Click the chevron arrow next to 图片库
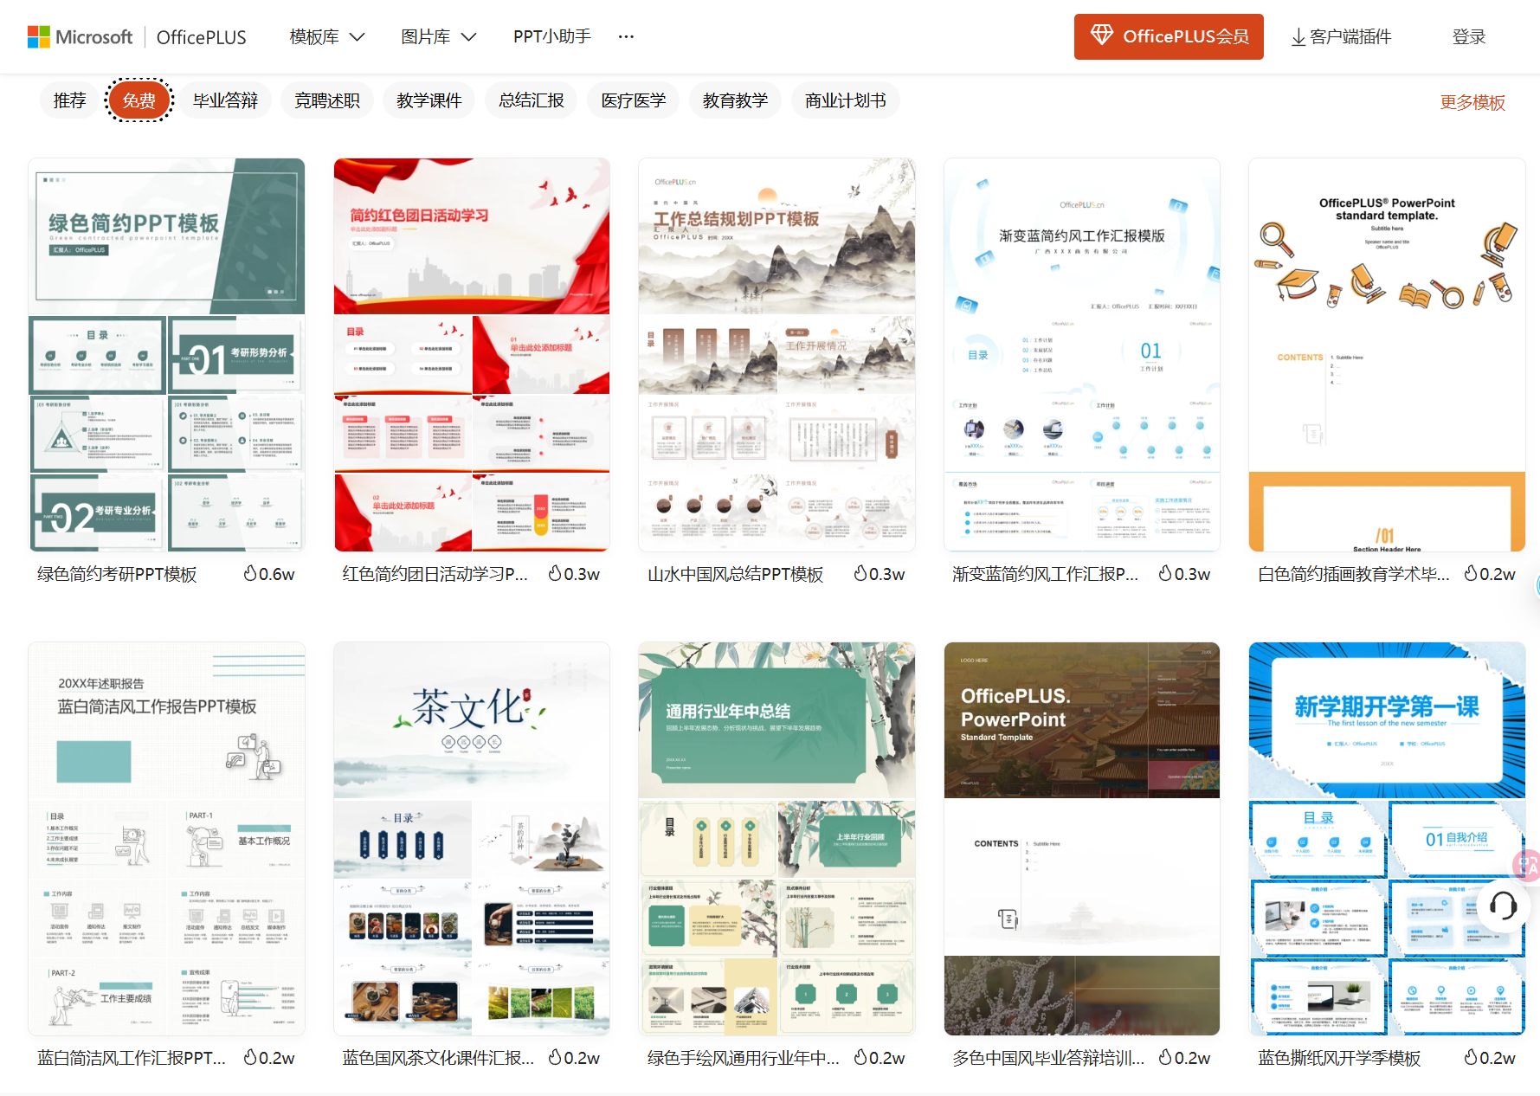 [467, 37]
